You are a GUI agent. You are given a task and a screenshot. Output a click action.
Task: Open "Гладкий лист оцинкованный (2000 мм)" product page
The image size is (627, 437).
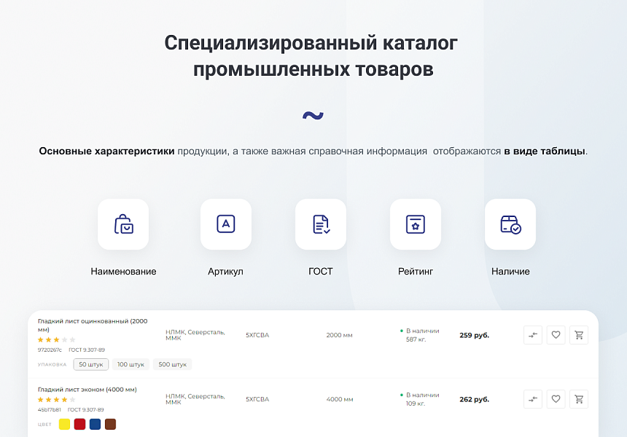pos(93,325)
